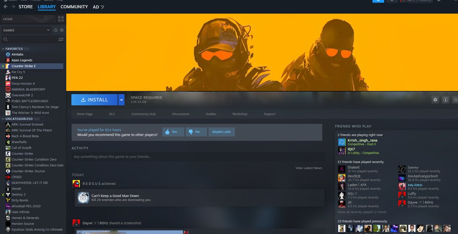Open the Guides tab
The image size is (458, 234).
tap(211, 114)
